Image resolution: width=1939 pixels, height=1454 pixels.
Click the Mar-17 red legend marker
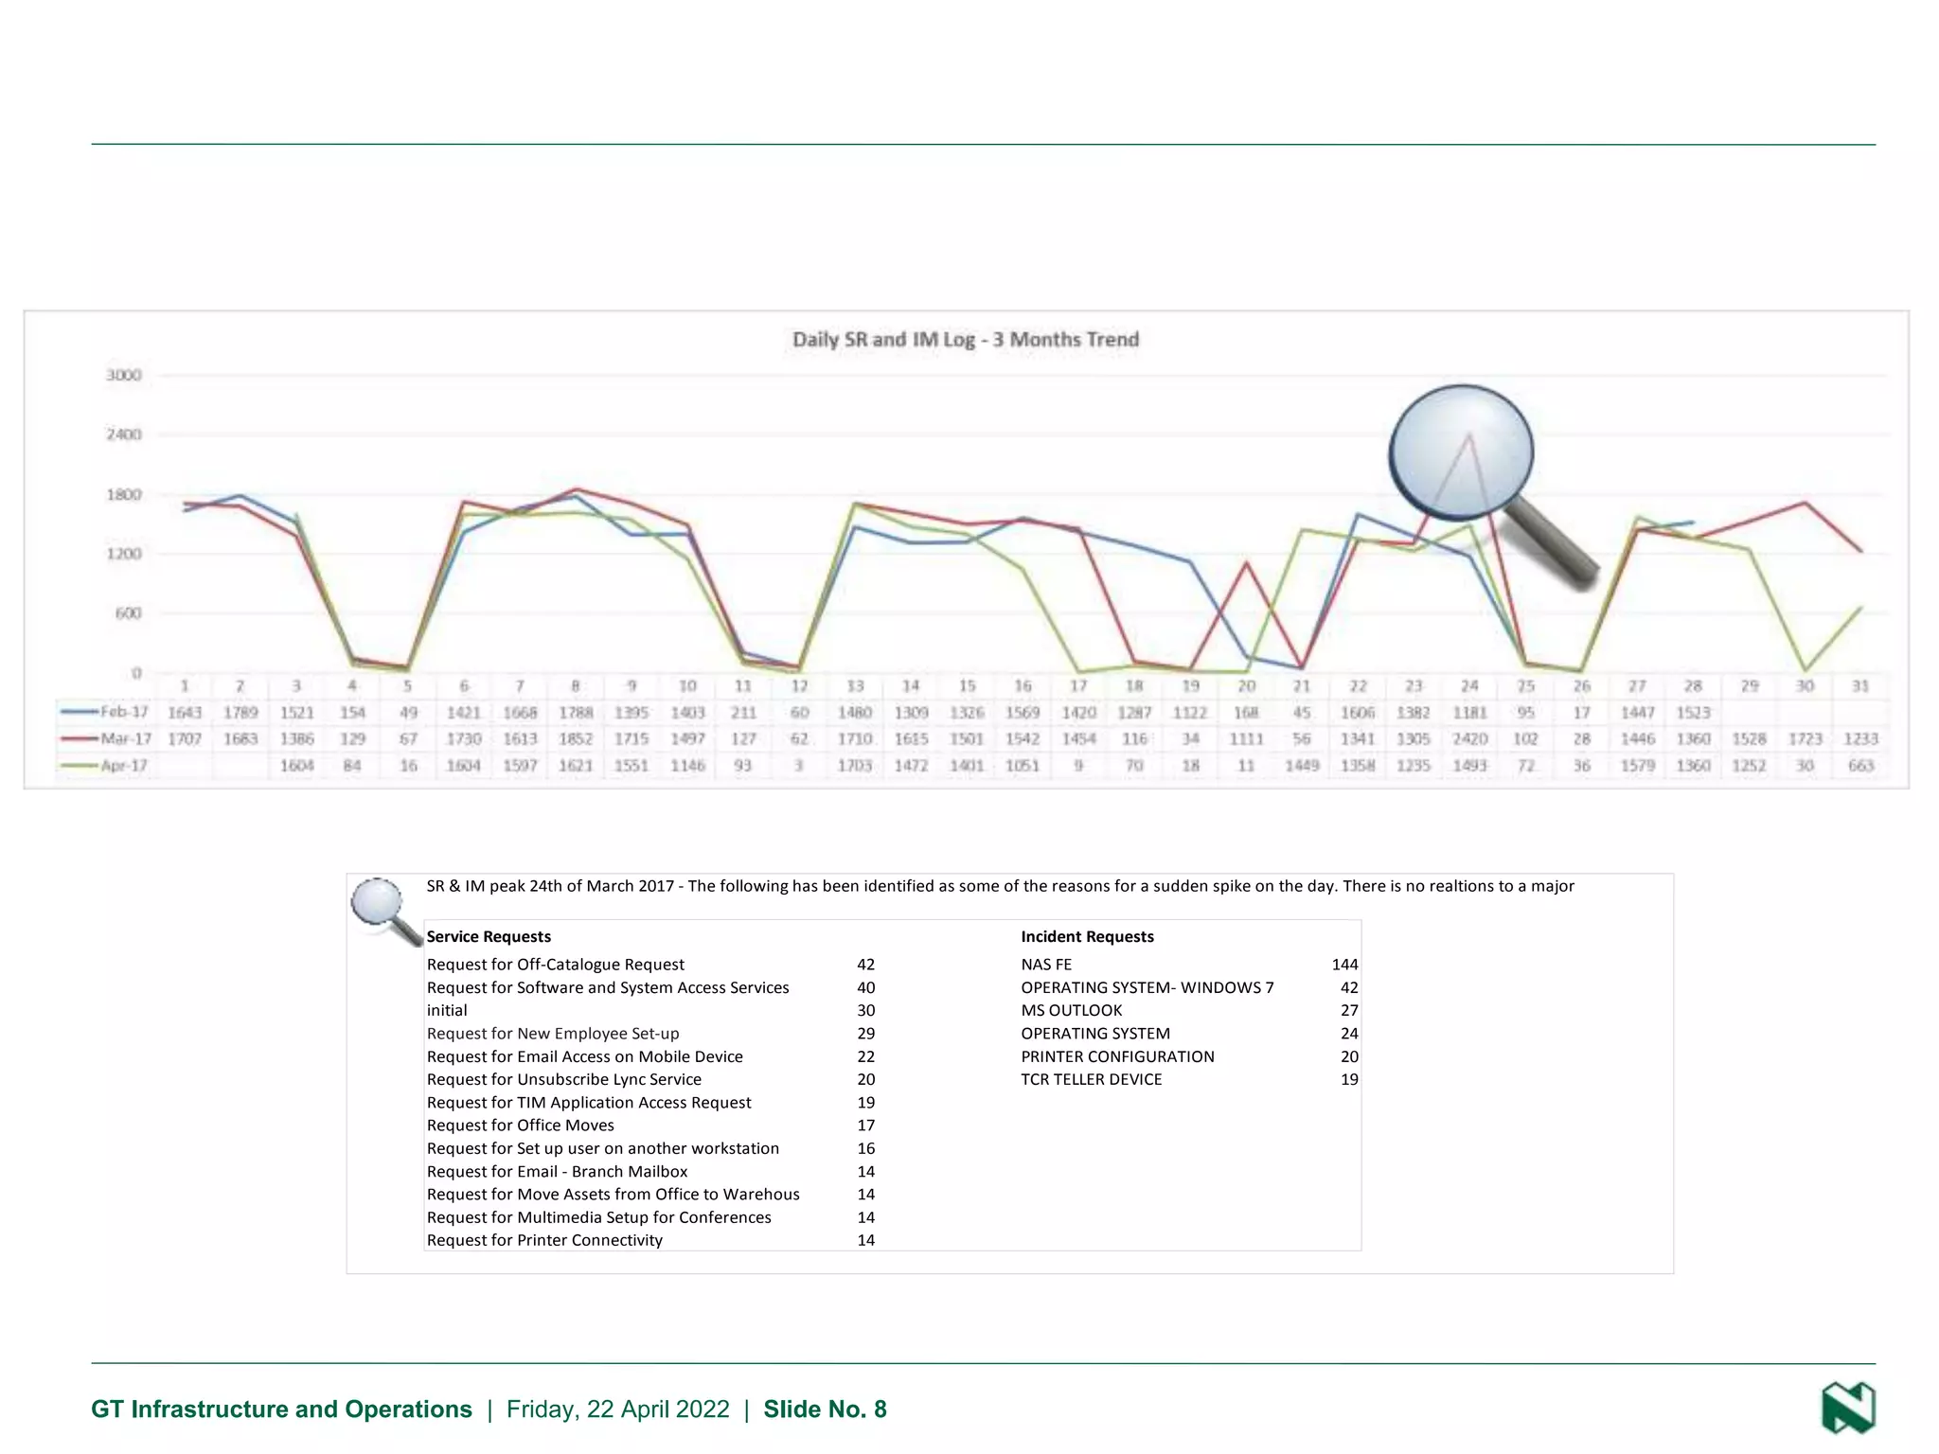coord(80,738)
